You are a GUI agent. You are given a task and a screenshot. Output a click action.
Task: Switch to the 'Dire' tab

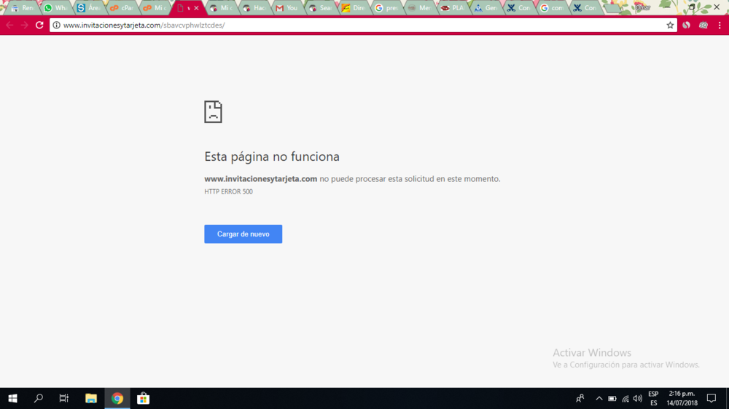pos(354,8)
